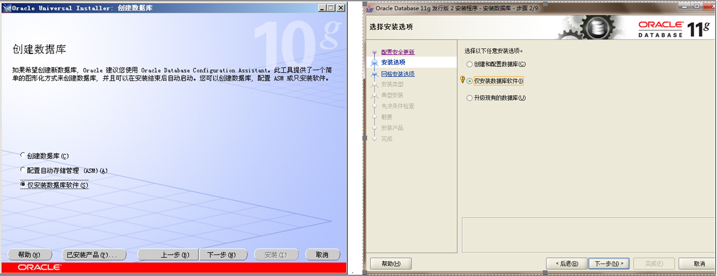Click 概要 step in 11g sidebar
717x276 pixels.
386,117
